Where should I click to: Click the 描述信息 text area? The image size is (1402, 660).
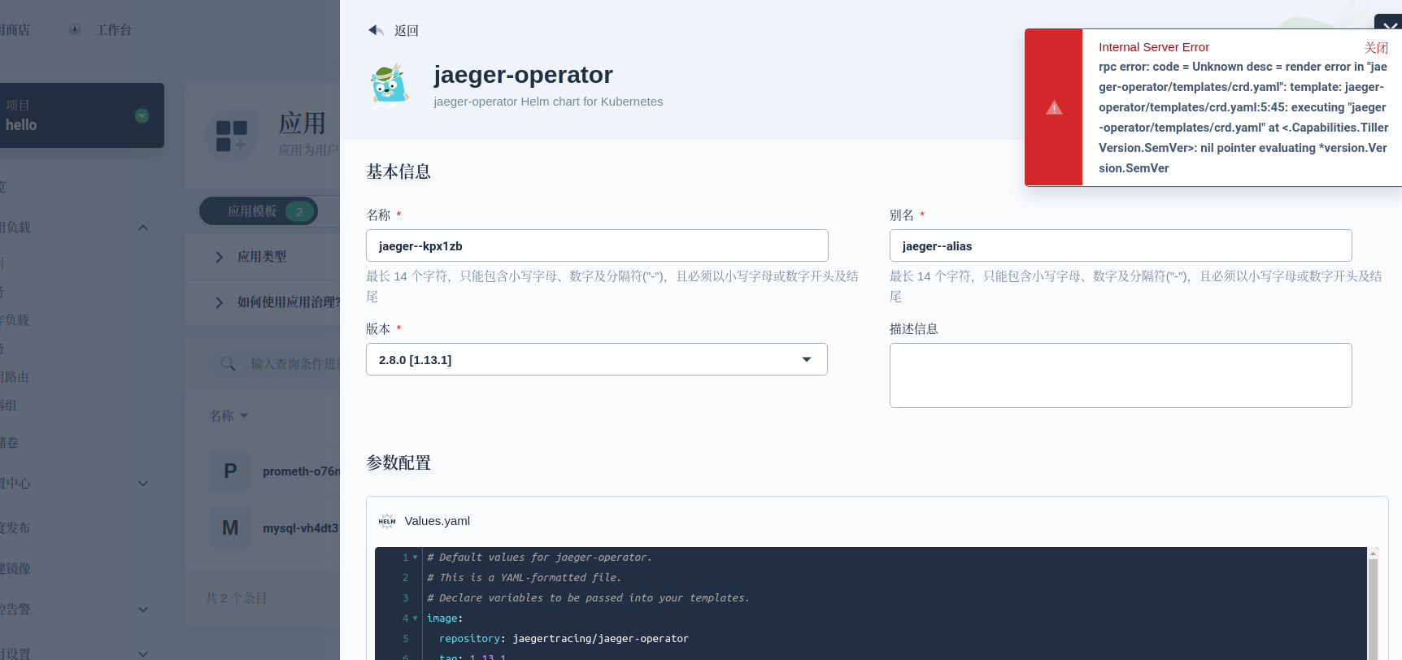[1121, 376]
